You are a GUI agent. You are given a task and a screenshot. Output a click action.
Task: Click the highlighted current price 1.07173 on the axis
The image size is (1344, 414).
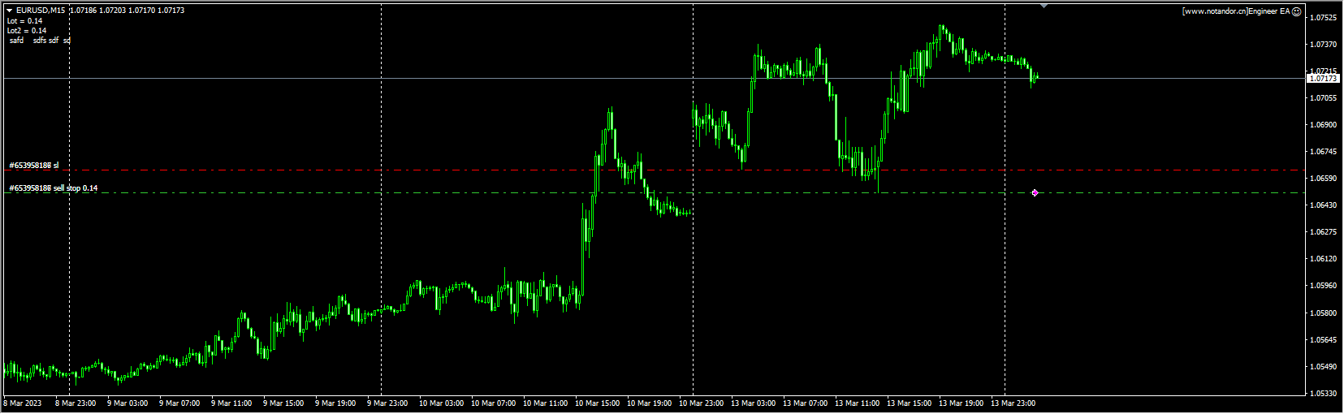point(1323,79)
